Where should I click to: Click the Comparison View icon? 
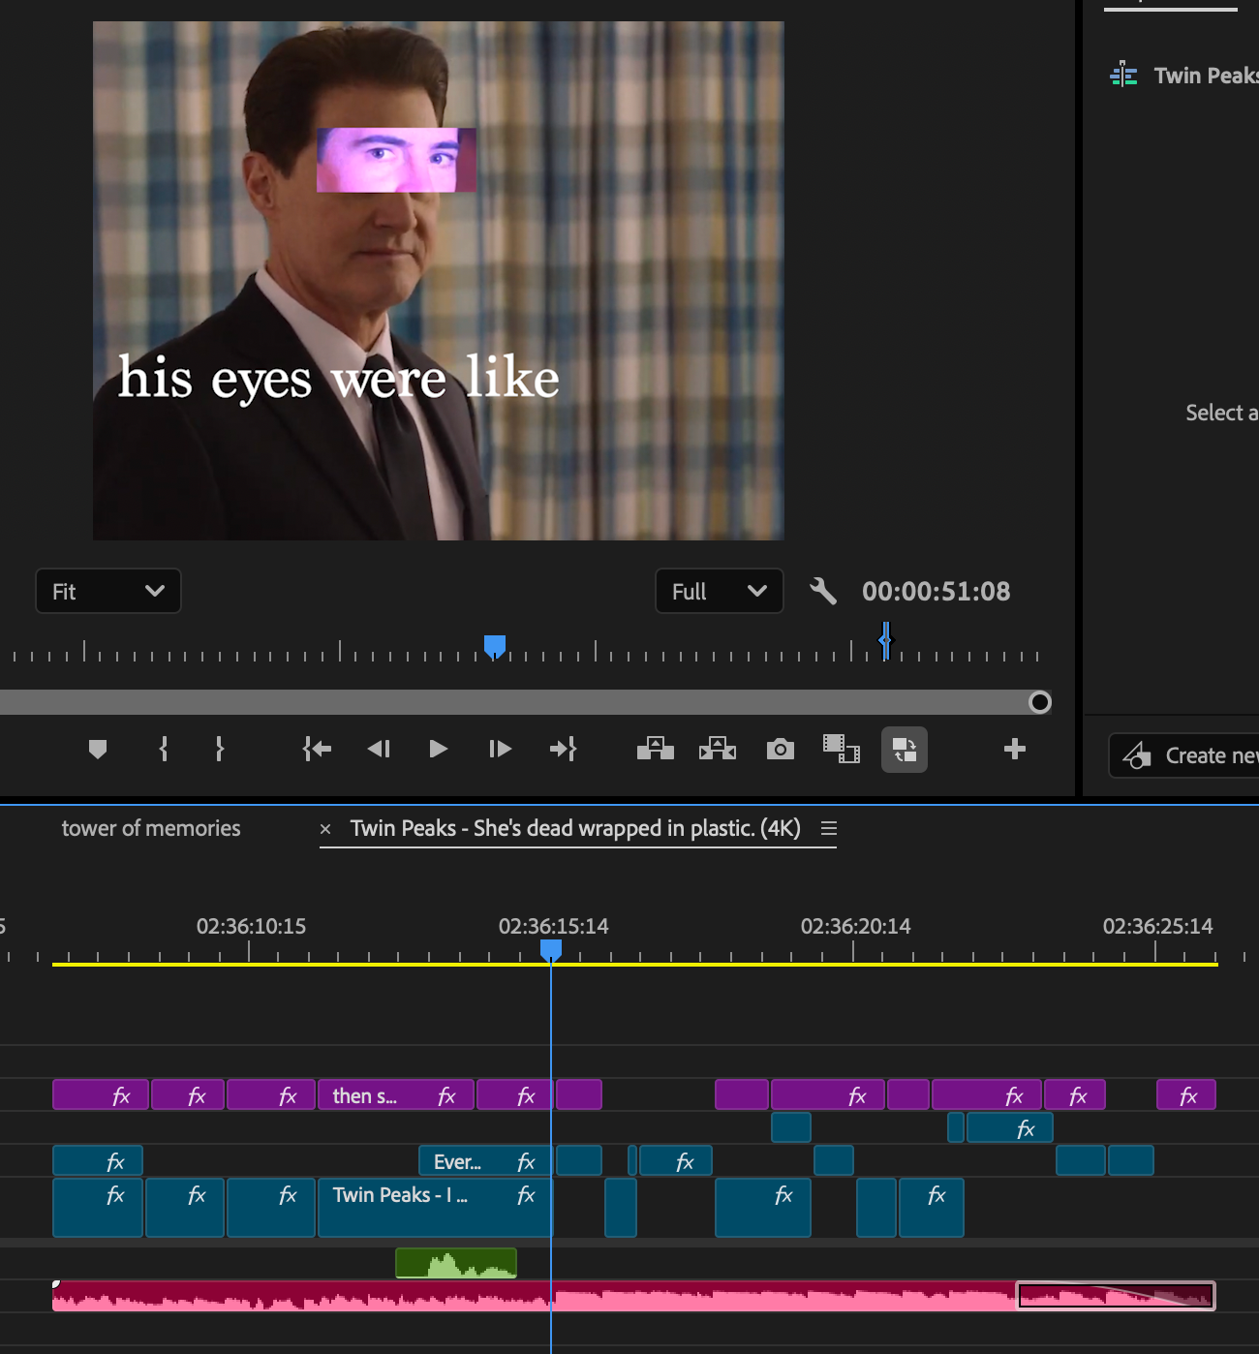[x=842, y=749]
